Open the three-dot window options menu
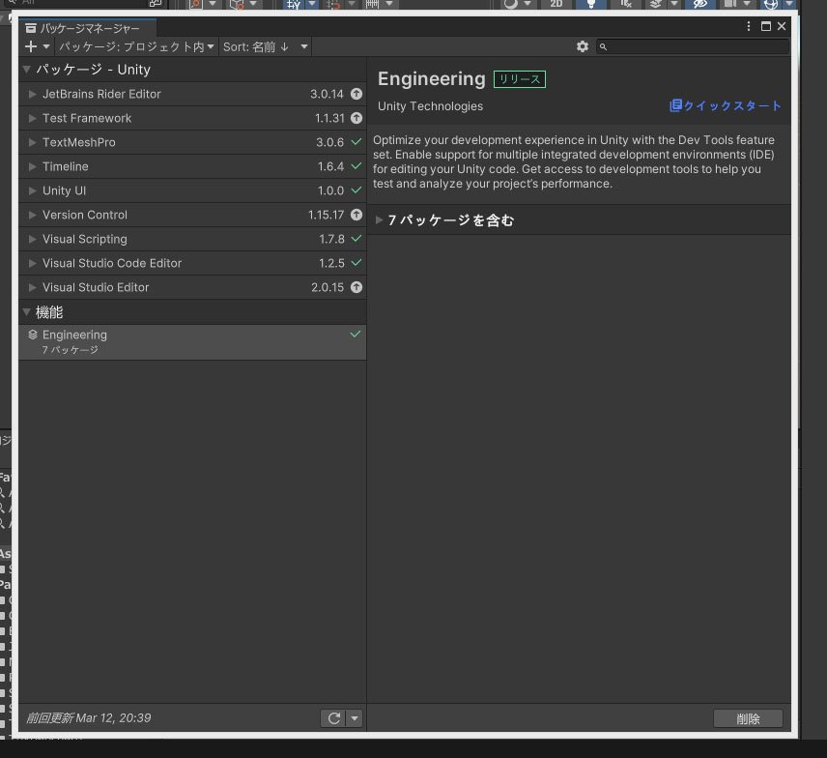This screenshot has height=758, width=827. point(749,26)
